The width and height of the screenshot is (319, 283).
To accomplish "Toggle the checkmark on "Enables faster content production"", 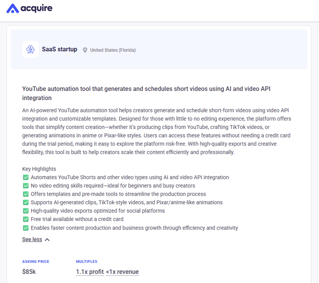I will [x=26, y=227].
